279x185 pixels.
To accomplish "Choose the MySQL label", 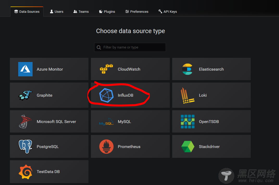I will (124, 122).
